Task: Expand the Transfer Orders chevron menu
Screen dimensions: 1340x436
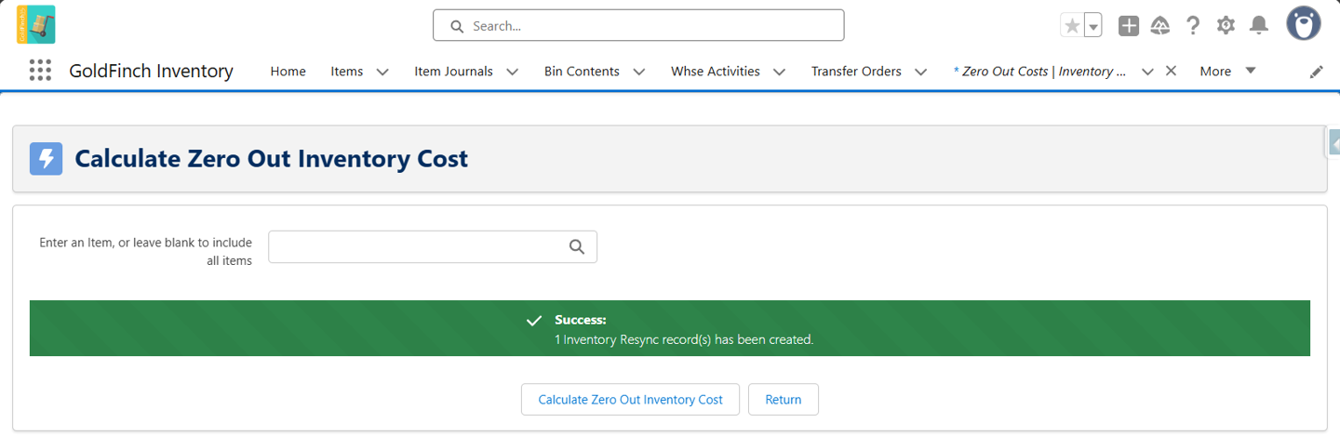Action: [x=920, y=72]
